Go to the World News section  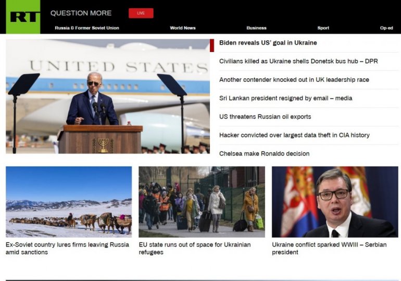(183, 28)
